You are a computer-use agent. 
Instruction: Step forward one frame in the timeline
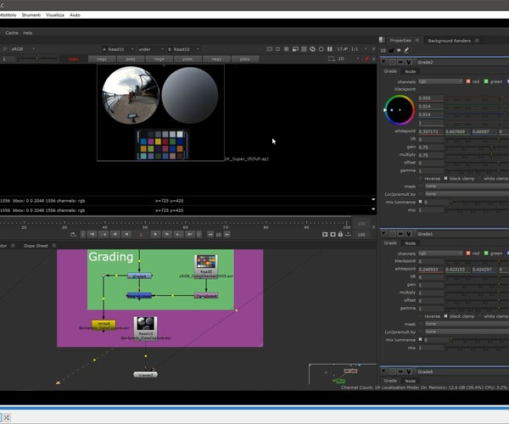(x=167, y=234)
